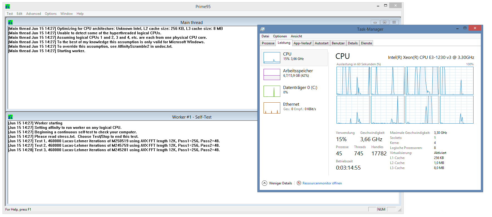
Task: Click the L3-Cache value 8,0 MB
Action: coord(439,168)
